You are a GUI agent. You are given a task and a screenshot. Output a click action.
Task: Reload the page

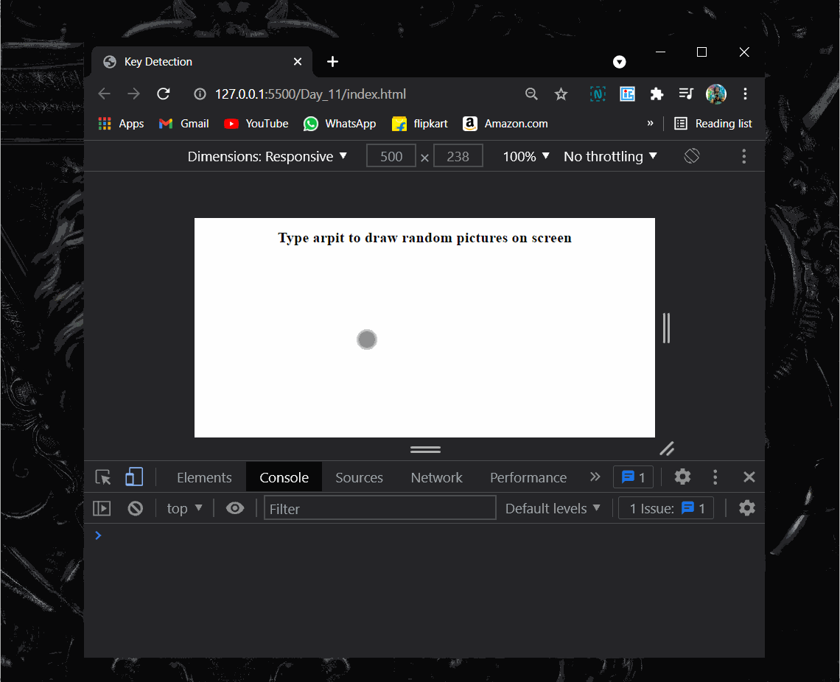click(x=164, y=94)
